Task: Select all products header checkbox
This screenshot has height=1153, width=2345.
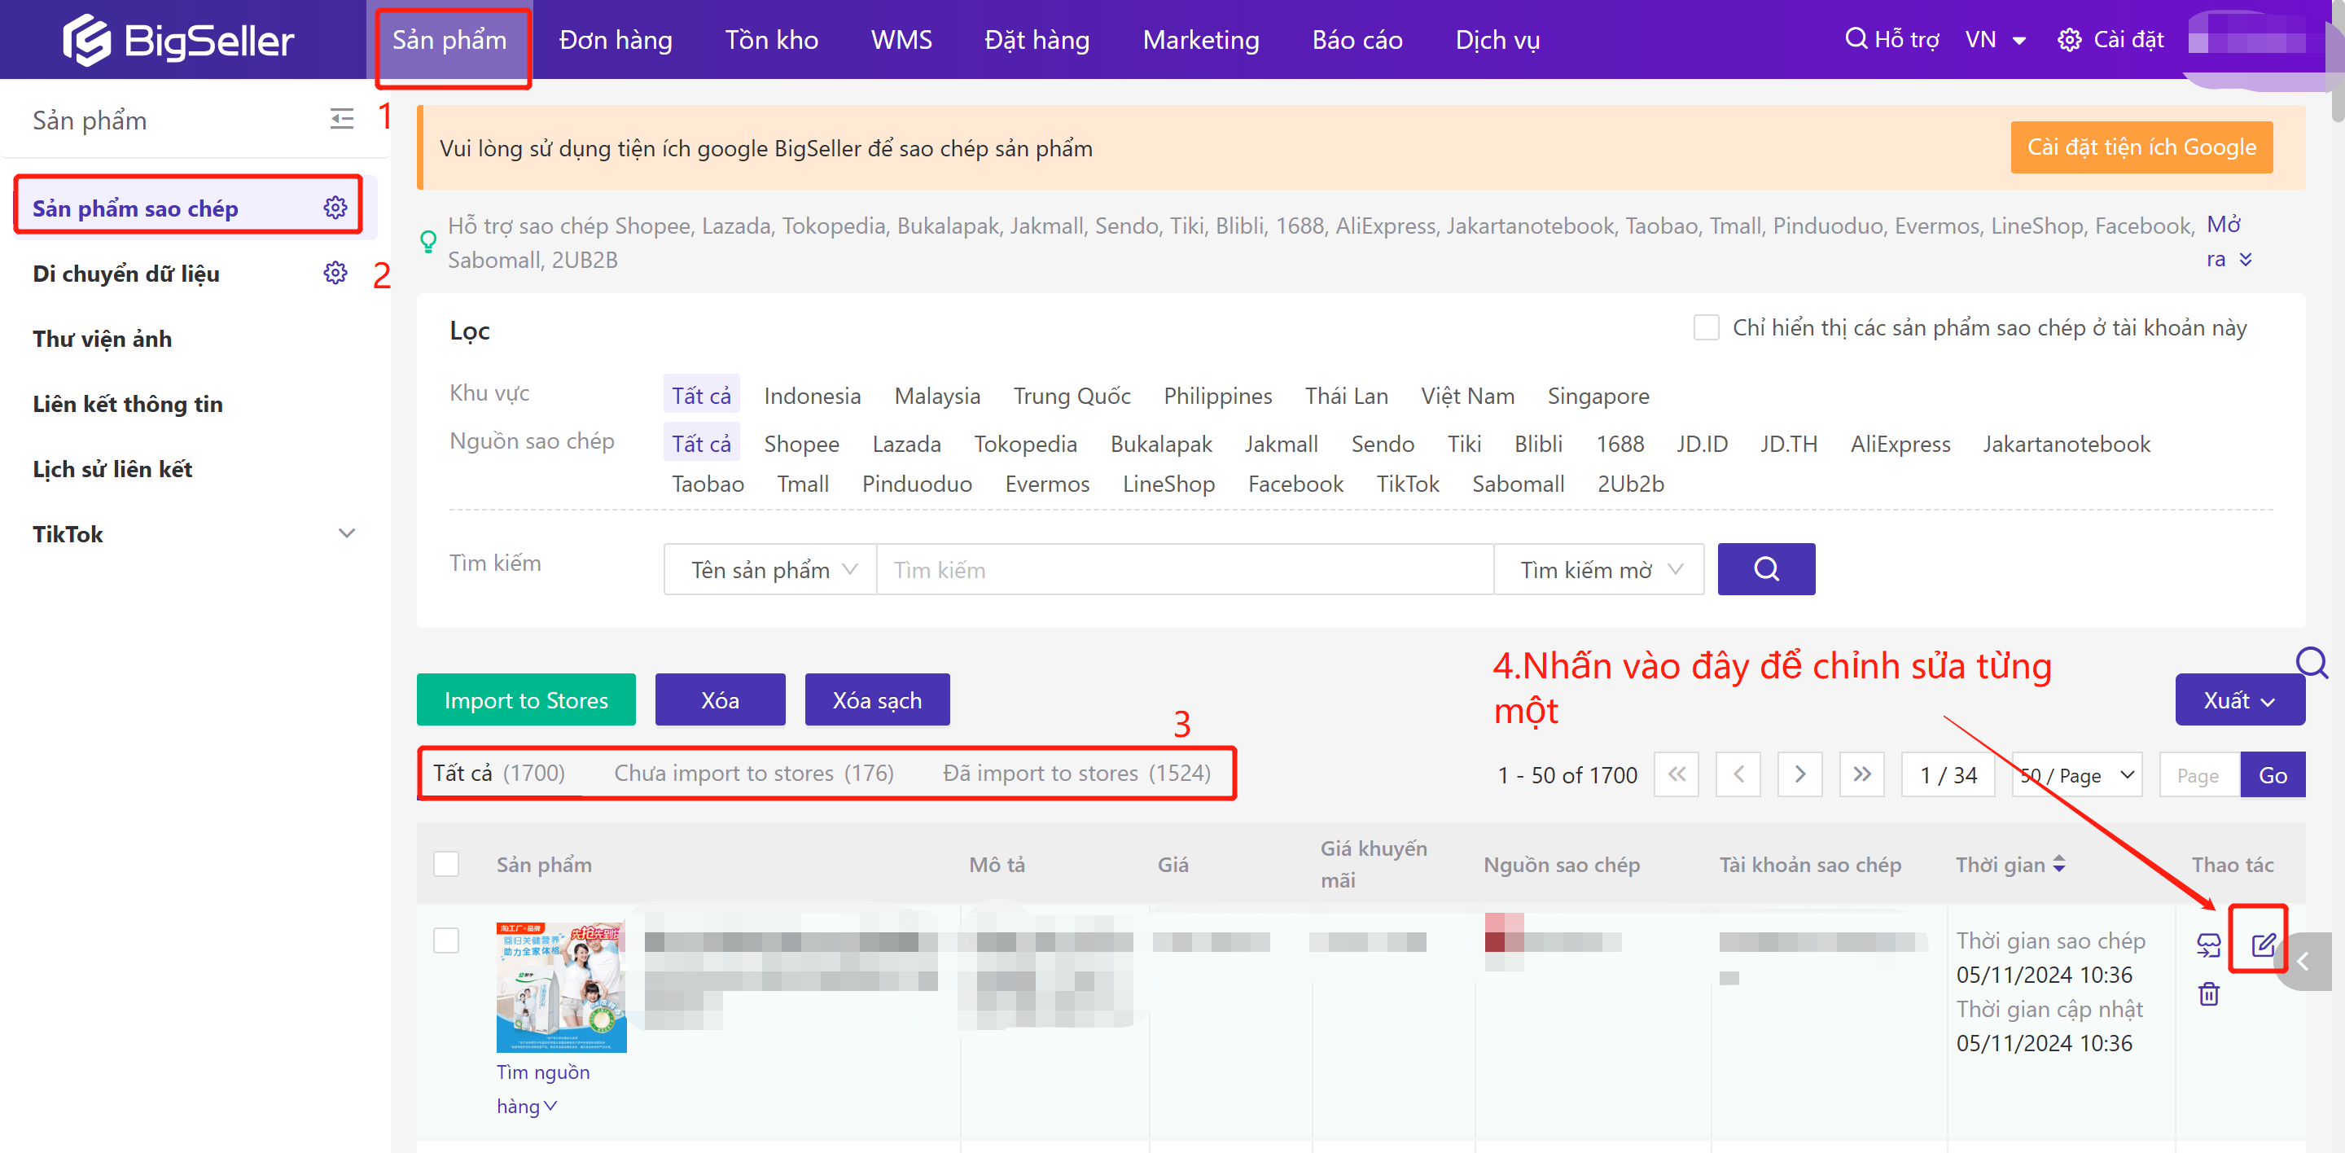Action: 446,864
